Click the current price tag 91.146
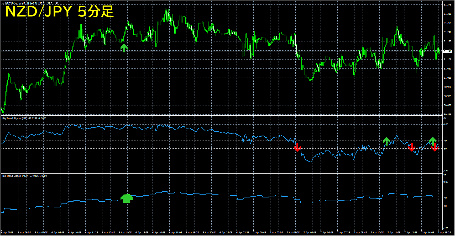This screenshot has width=455, height=236. coord(448,51)
